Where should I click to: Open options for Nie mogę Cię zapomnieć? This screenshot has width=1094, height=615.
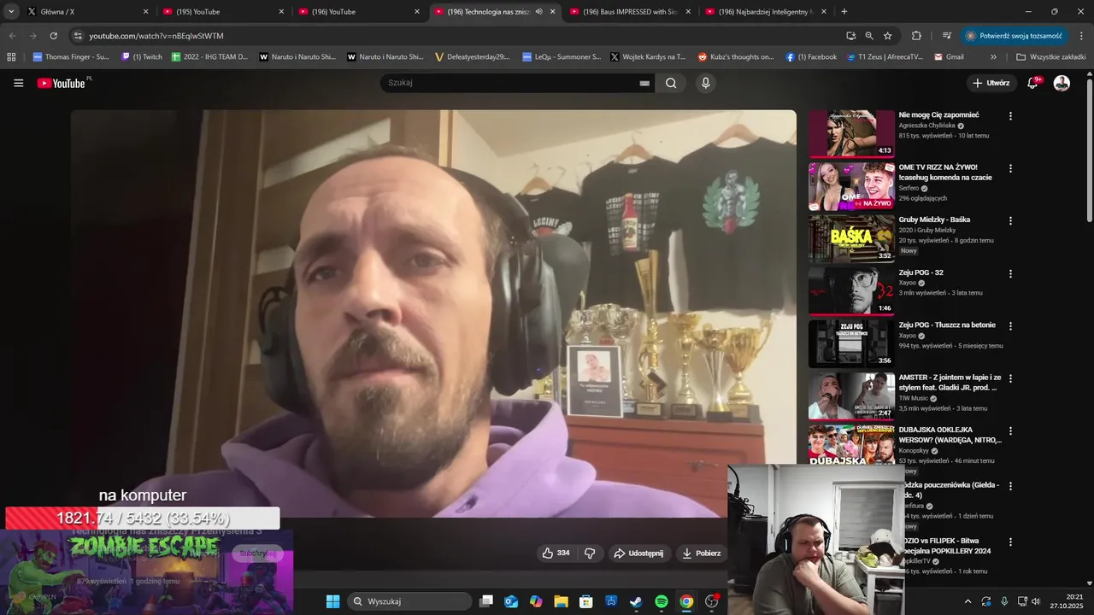point(1010,116)
